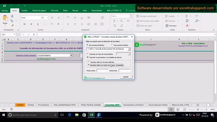This screenshot has width=217, height=122.
Task: Open Microsoft Store from taskbar
Action: pos(84,115)
